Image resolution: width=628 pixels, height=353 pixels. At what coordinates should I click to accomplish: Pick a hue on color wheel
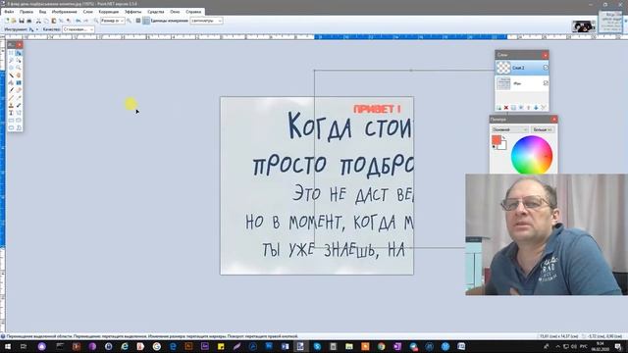(x=532, y=155)
